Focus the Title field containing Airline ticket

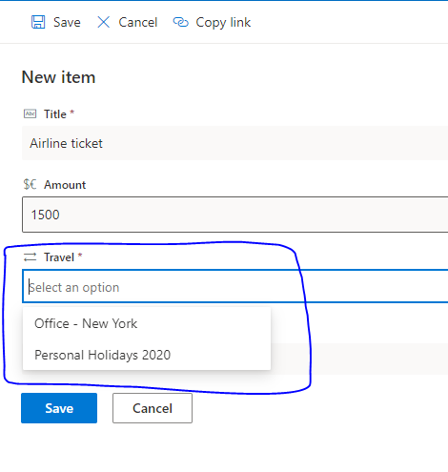[x=235, y=143]
